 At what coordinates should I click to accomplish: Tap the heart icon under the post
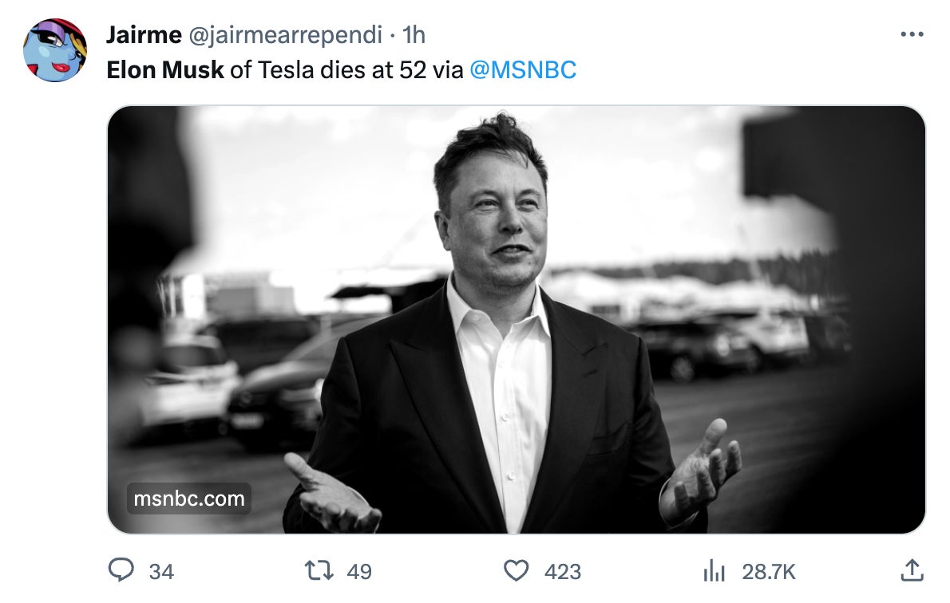[x=519, y=571]
